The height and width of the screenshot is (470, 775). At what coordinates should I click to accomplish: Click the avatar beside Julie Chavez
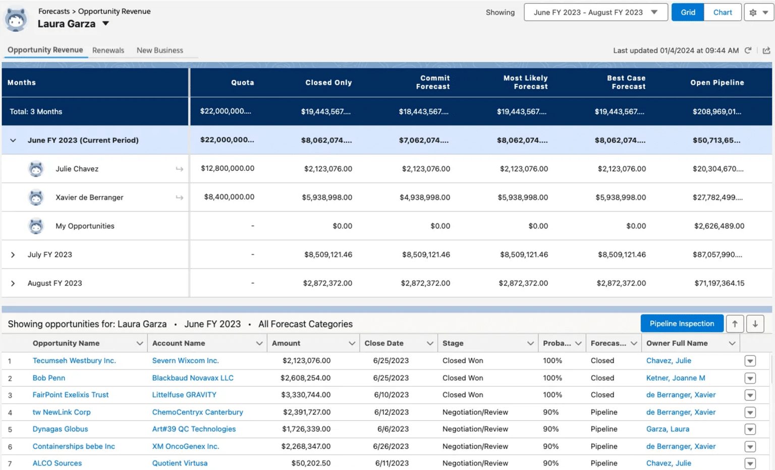(x=36, y=169)
